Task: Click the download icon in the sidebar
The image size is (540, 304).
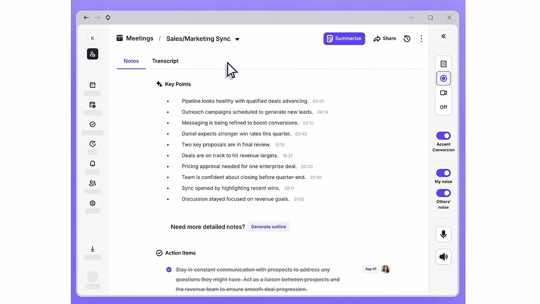Action: [x=92, y=249]
